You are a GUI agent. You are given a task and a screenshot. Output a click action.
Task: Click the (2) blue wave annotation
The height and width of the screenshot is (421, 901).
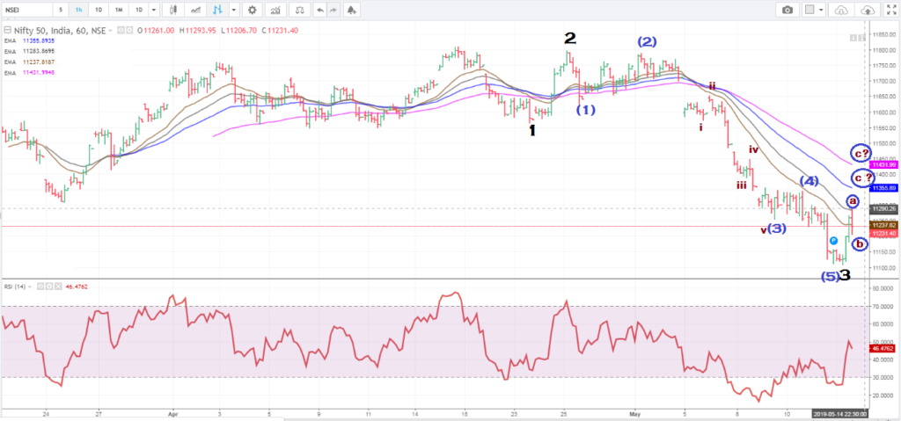click(647, 42)
